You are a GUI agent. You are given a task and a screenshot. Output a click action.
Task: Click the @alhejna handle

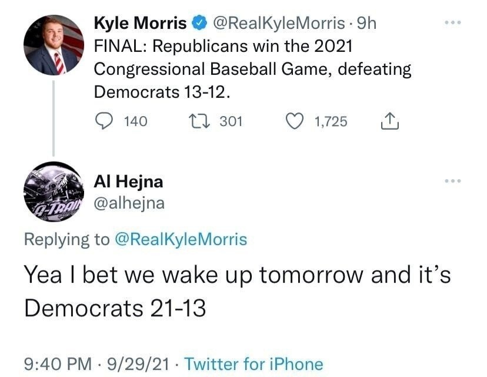129,203
